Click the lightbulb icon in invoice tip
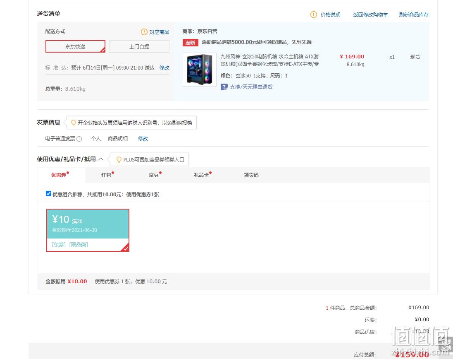 coord(74,123)
